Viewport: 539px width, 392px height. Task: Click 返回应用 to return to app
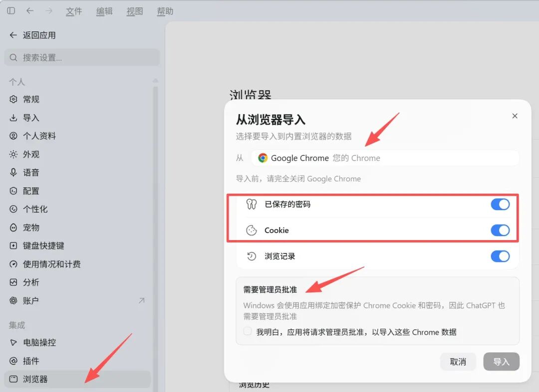(x=32, y=35)
